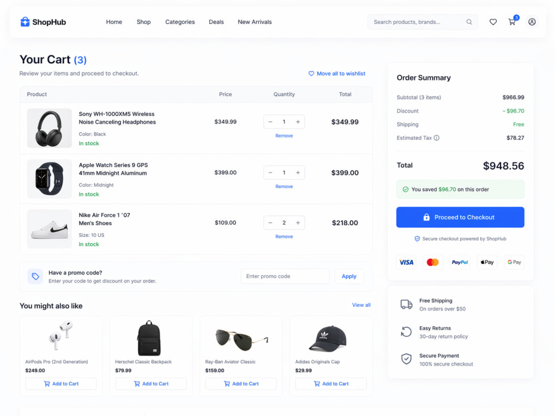Viewport: 555px width, 416px height.
Task: Click the Shipping Free value
Action: (518, 124)
